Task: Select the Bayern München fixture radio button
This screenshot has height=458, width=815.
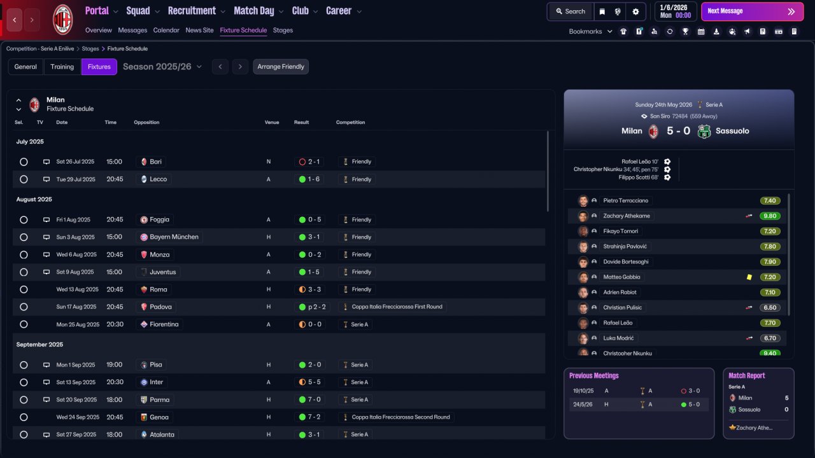Action: (24, 237)
